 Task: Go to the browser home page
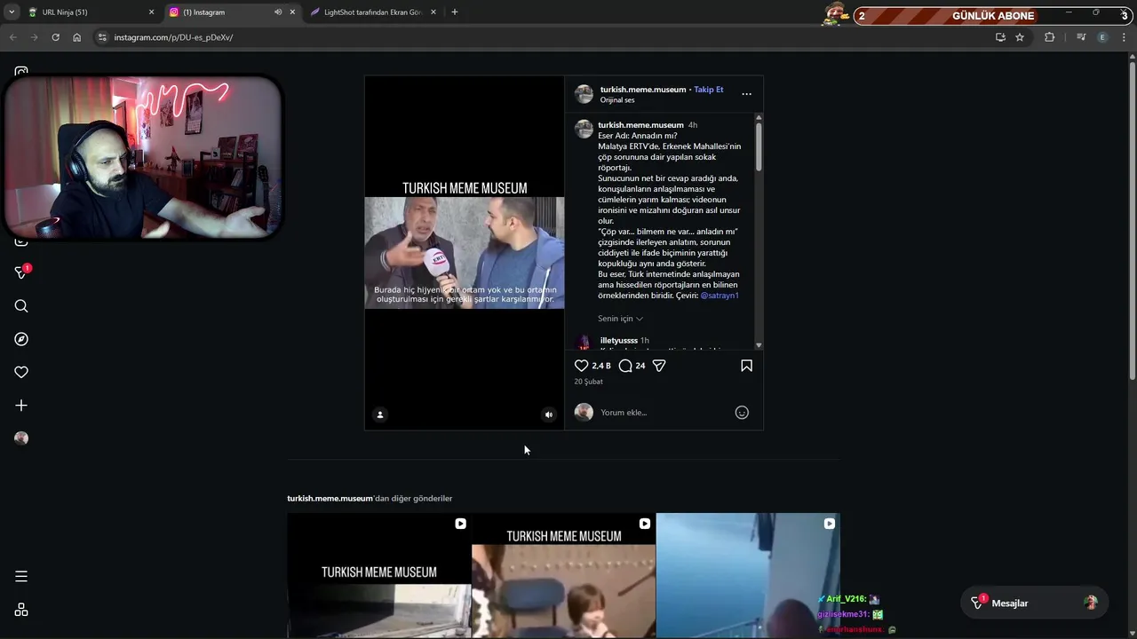[x=77, y=37]
